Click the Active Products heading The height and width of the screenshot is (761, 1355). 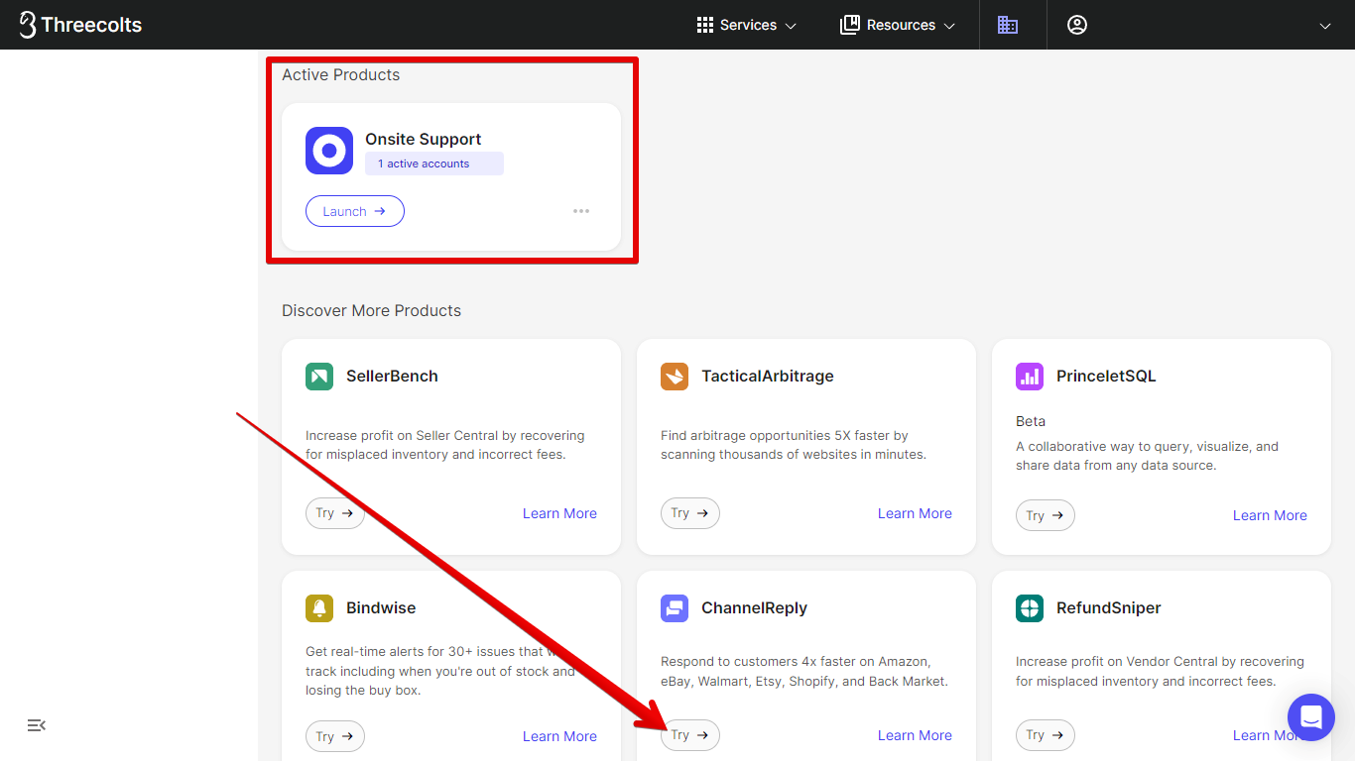point(341,74)
